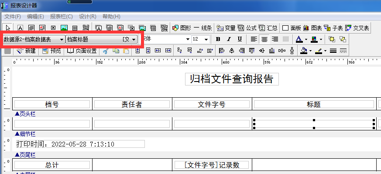Insert a 线条 line element

[x=203, y=28]
